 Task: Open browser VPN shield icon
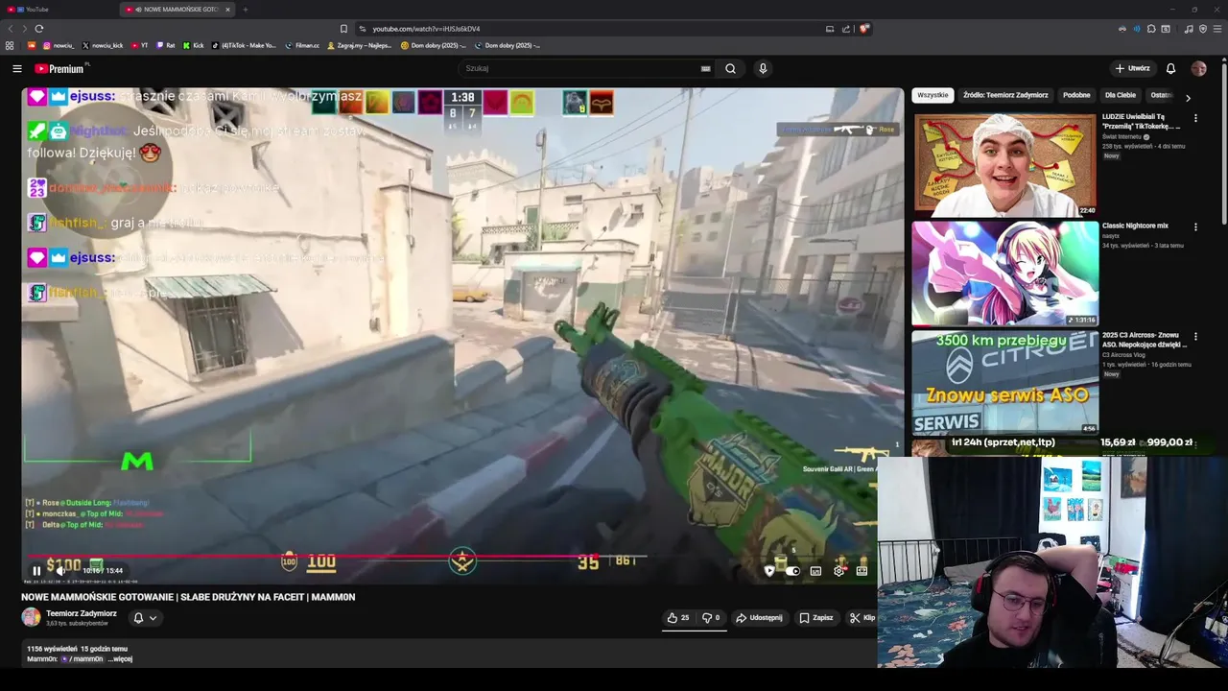click(x=1203, y=29)
